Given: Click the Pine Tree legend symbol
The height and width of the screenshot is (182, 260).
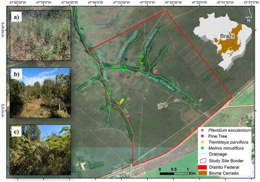Looking at the screenshot, I should click(202, 136).
